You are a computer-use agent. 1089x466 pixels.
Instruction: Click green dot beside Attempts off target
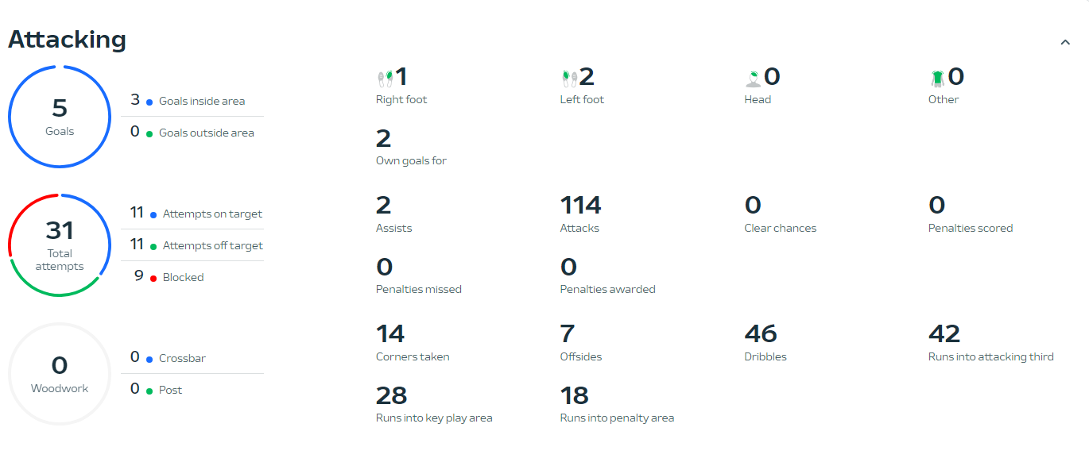pyautogui.click(x=153, y=246)
